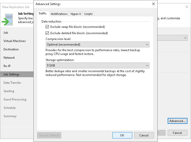Expand the dropdown behind the dialog
This screenshot has height=142, width=191.
[x=185, y=38]
